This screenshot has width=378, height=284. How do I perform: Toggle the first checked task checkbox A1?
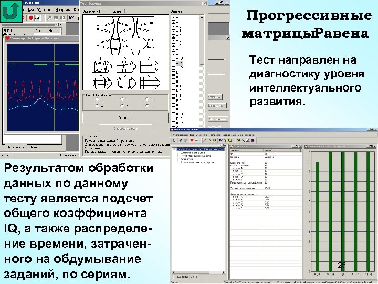173,17
